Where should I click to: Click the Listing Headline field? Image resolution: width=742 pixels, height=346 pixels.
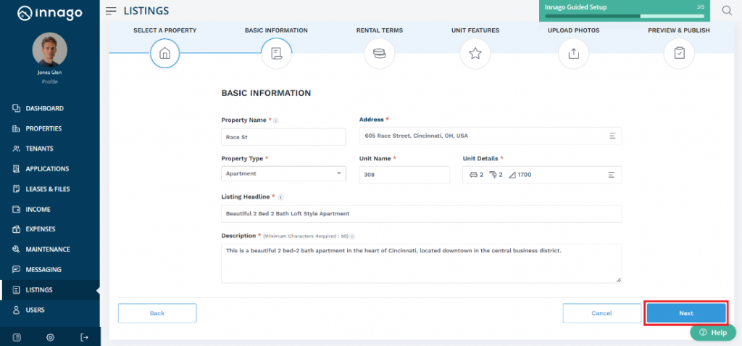click(421, 214)
